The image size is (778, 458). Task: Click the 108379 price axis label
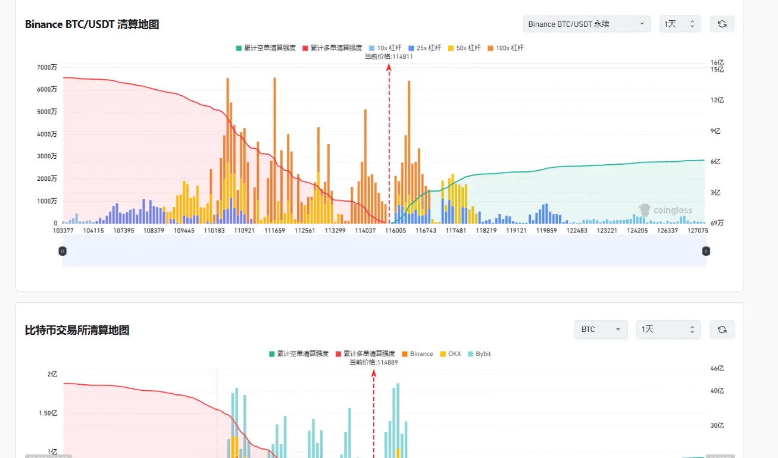coord(154,231)
